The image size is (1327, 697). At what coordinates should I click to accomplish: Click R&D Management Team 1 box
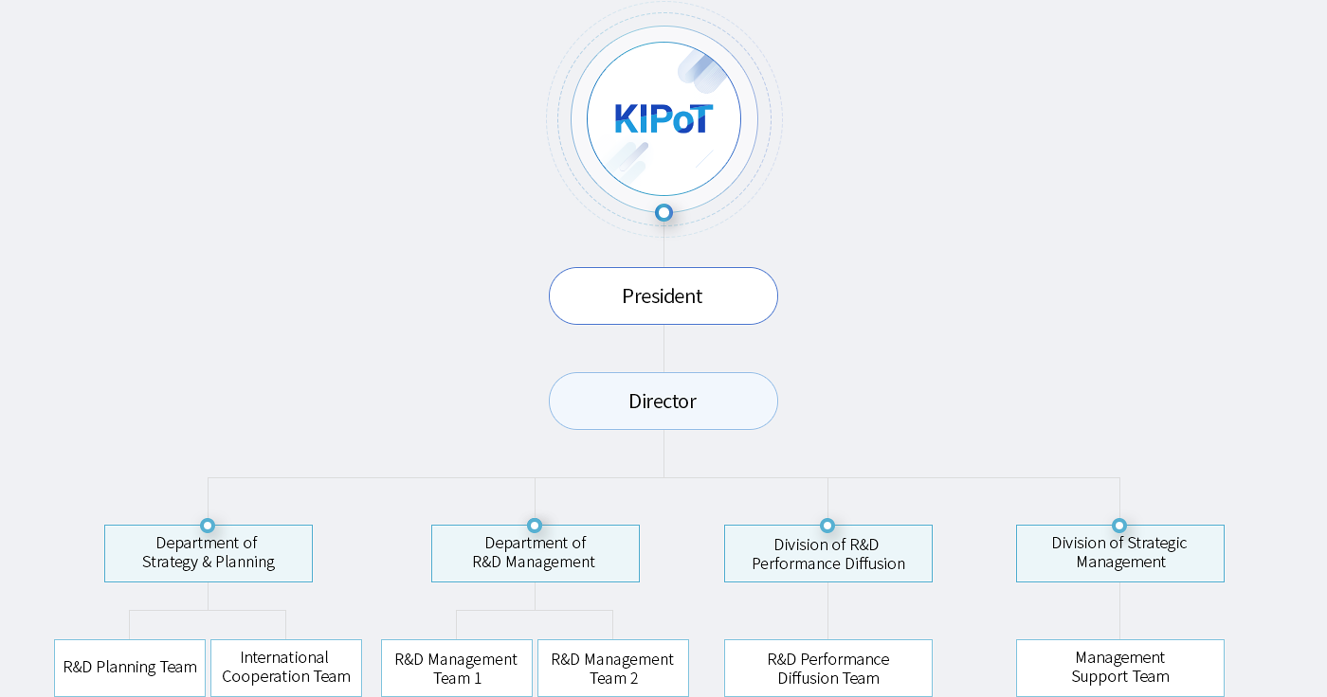(x=457, y=668)
